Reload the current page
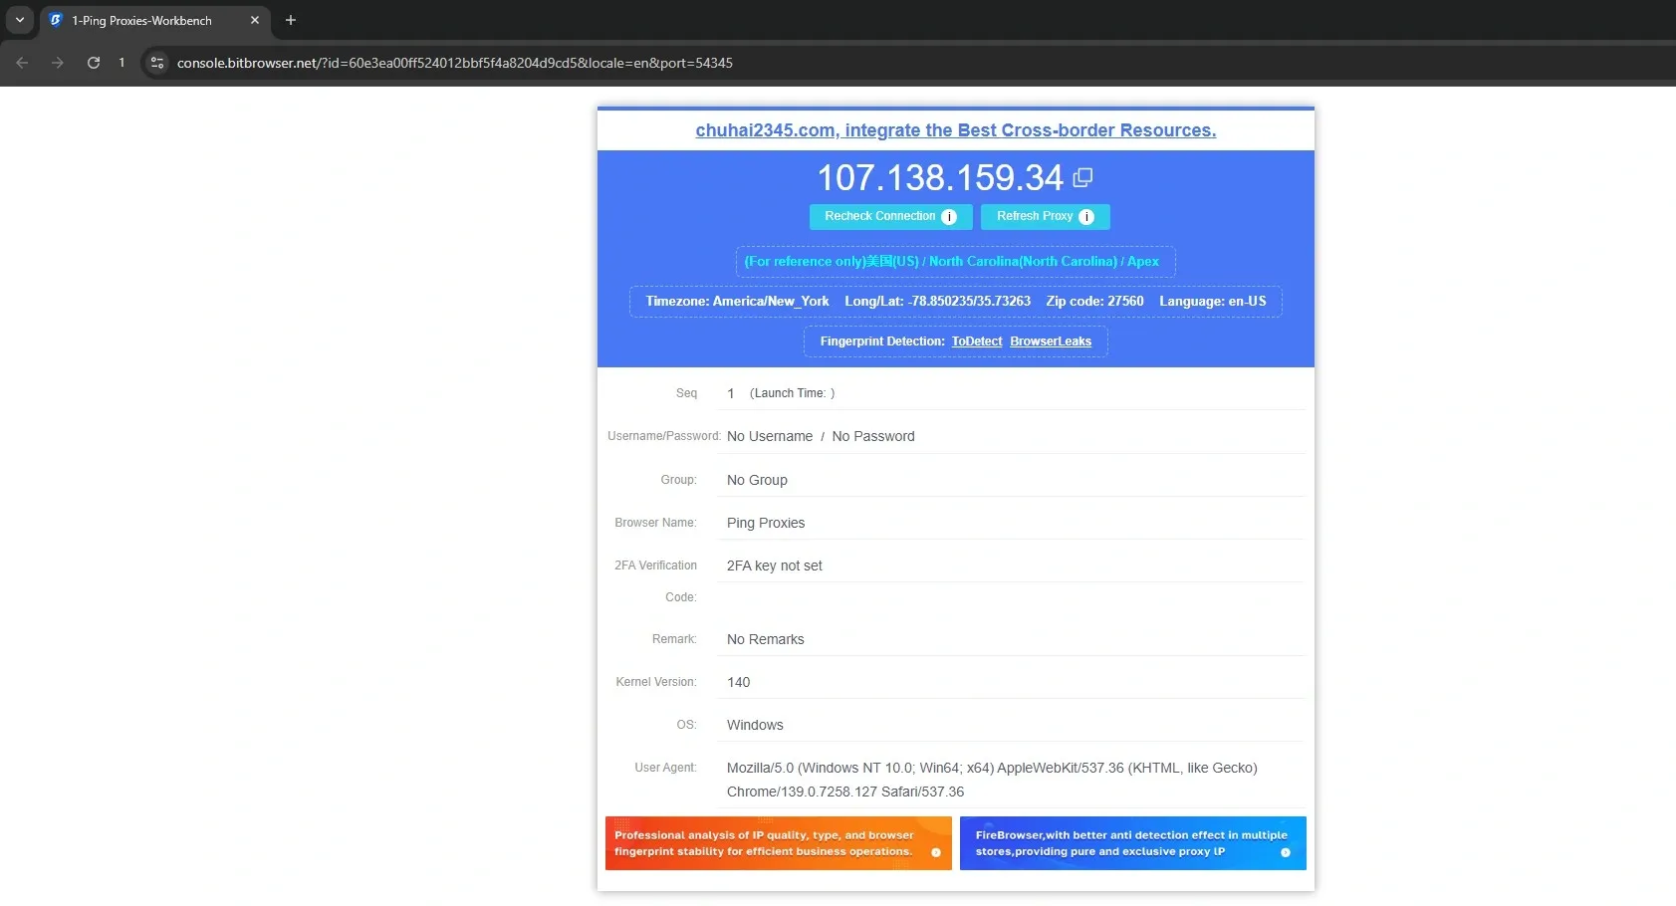This screenshot has width=1676, height=906. 93,62
